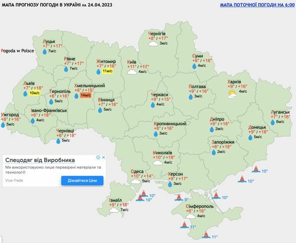Select the city Луцьк
The width and height of the screenshot is (296, 243).
click(49, 41)
